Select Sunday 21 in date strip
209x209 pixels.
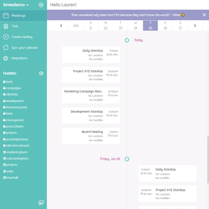[x=91, y=25]
